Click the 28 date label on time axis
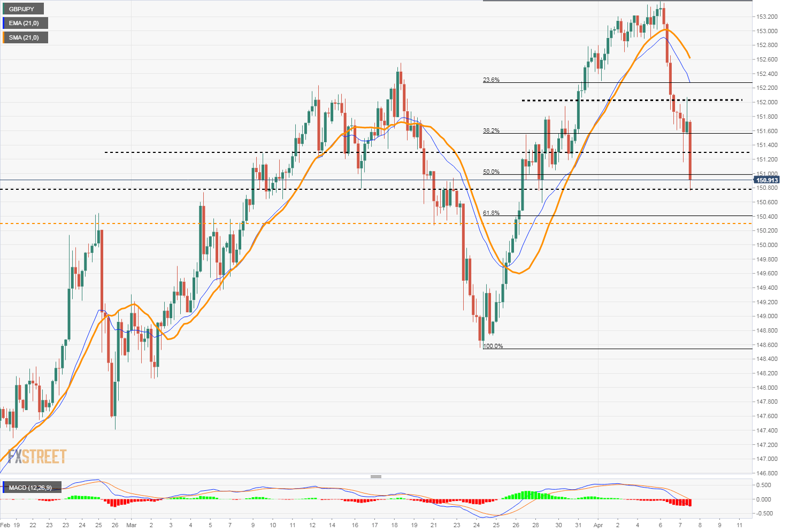Image resolution: width=790 pixels, height=532 pixels. click(535, 525)
